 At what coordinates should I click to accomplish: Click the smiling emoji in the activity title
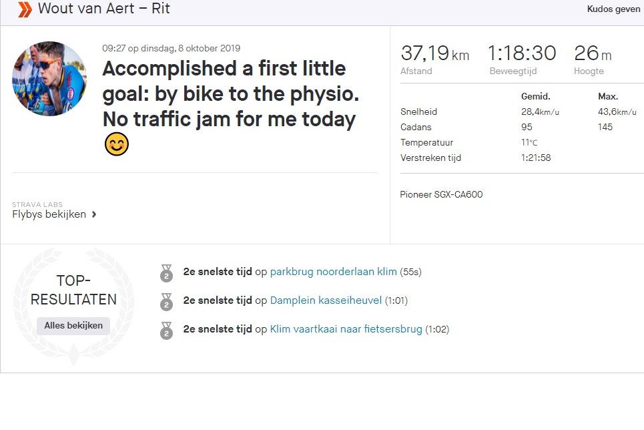(115, 144)
